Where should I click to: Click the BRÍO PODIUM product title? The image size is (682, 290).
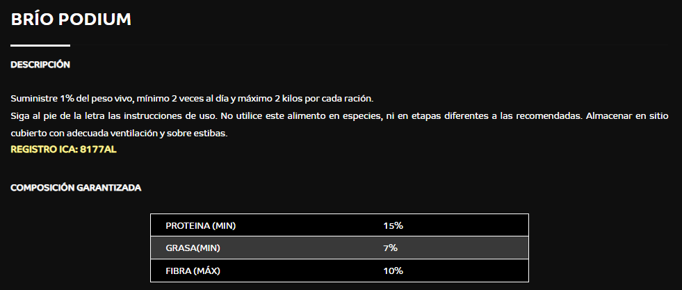[x=71, y=19]
